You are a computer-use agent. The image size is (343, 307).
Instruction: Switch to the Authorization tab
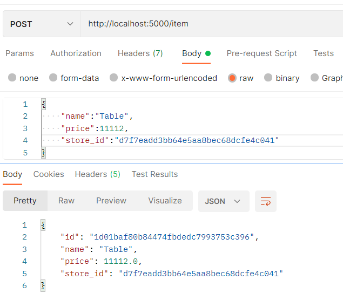(76, 53)
